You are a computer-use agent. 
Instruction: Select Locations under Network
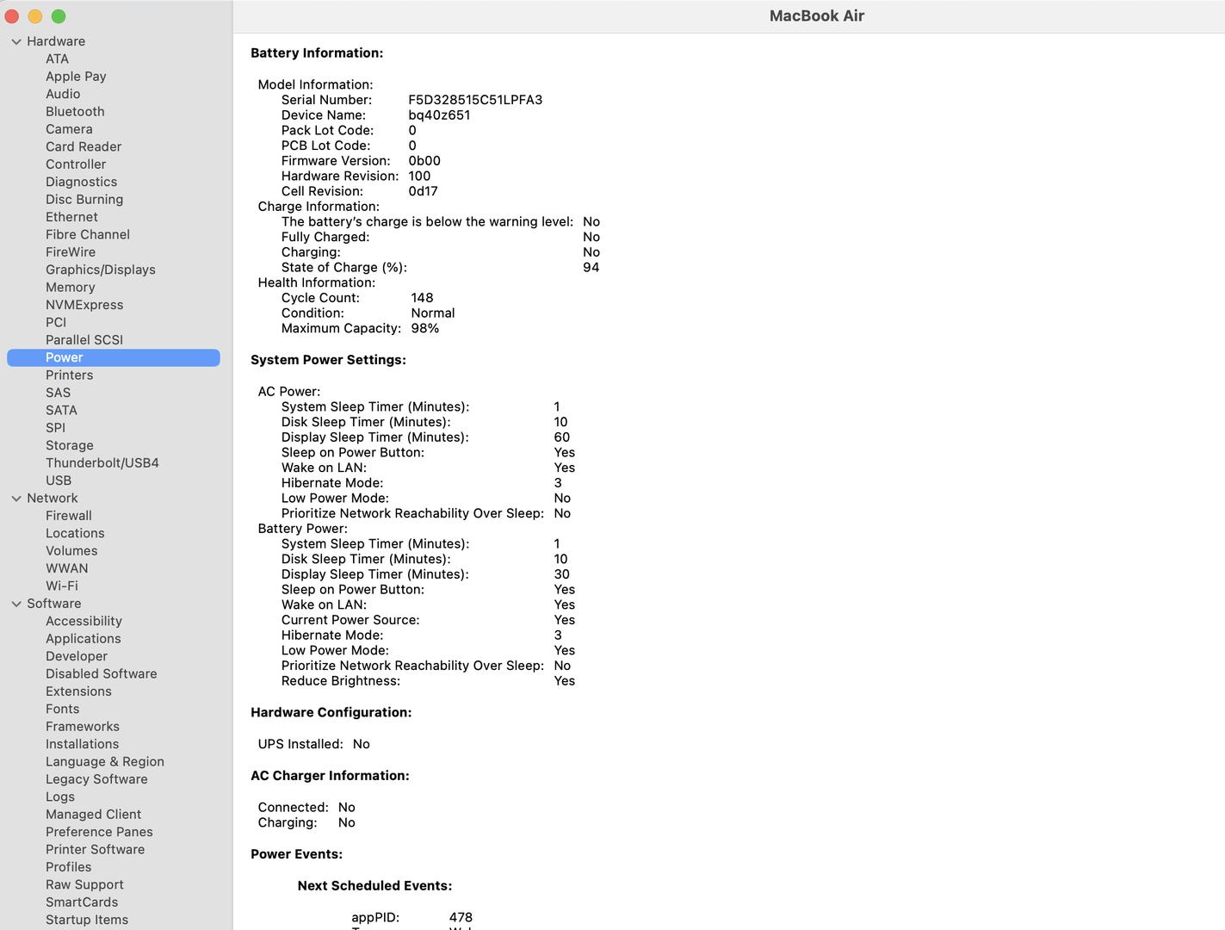pyautogui.click(x=75, y=533)
